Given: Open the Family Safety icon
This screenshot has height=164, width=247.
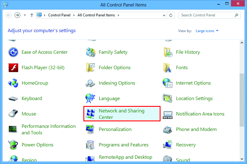Looking at the screenshot, I should 90,52.
